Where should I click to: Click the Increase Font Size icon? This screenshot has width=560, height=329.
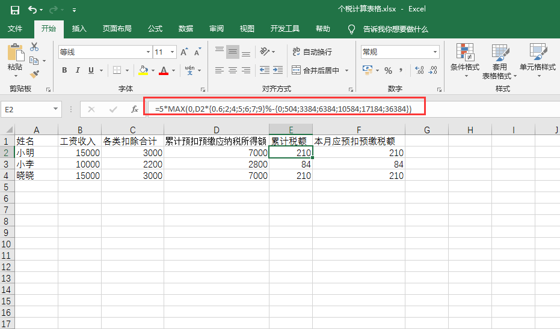point(185,52)
